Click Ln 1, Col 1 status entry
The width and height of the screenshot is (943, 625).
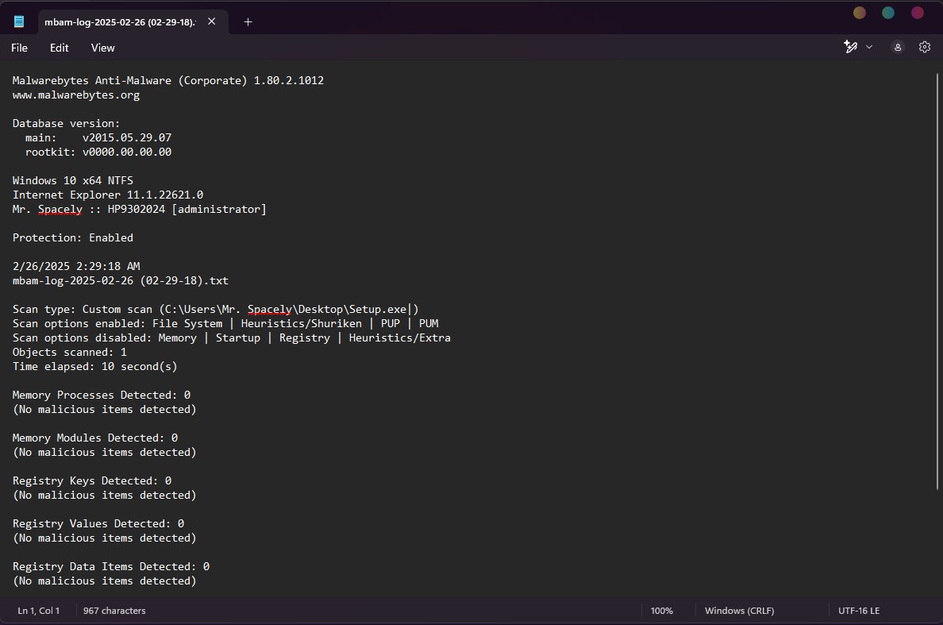pyautogui.click(x=38, y=611)
